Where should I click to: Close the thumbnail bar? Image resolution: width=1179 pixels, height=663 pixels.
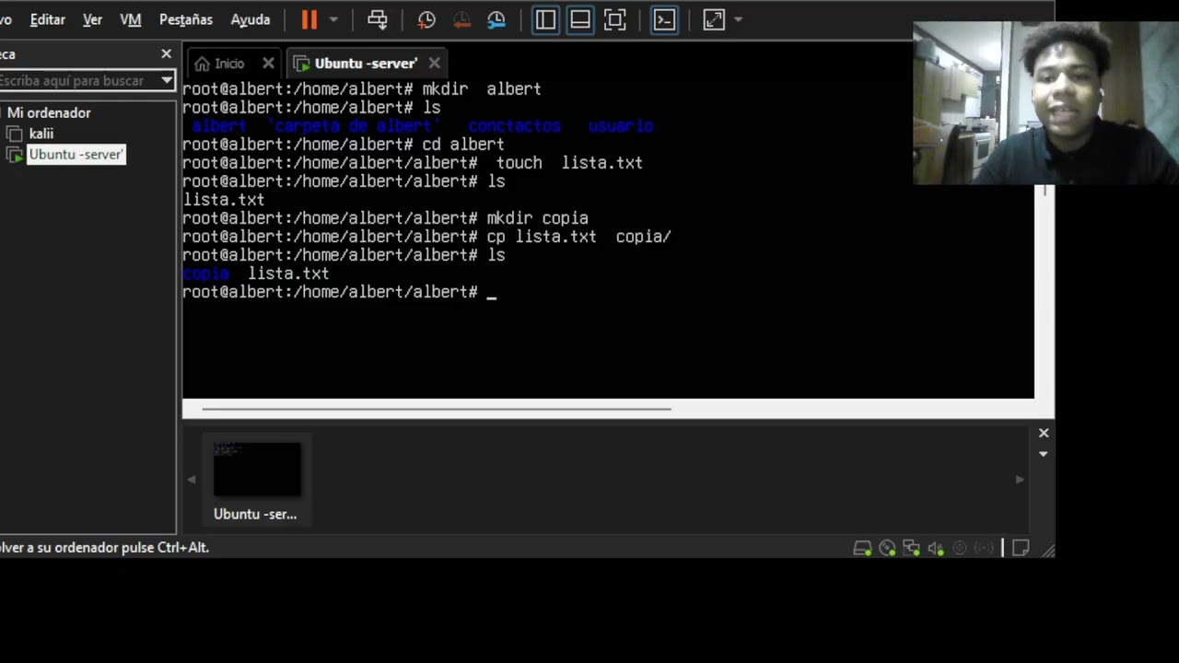(1044, 433)
